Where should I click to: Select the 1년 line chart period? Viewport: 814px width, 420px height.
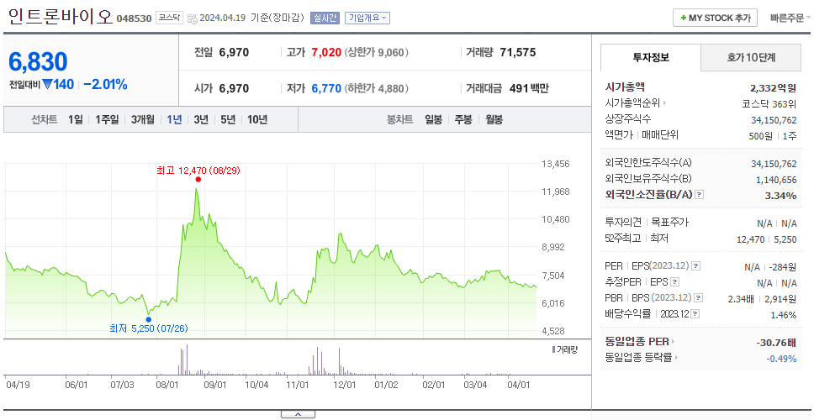[174, 120]
